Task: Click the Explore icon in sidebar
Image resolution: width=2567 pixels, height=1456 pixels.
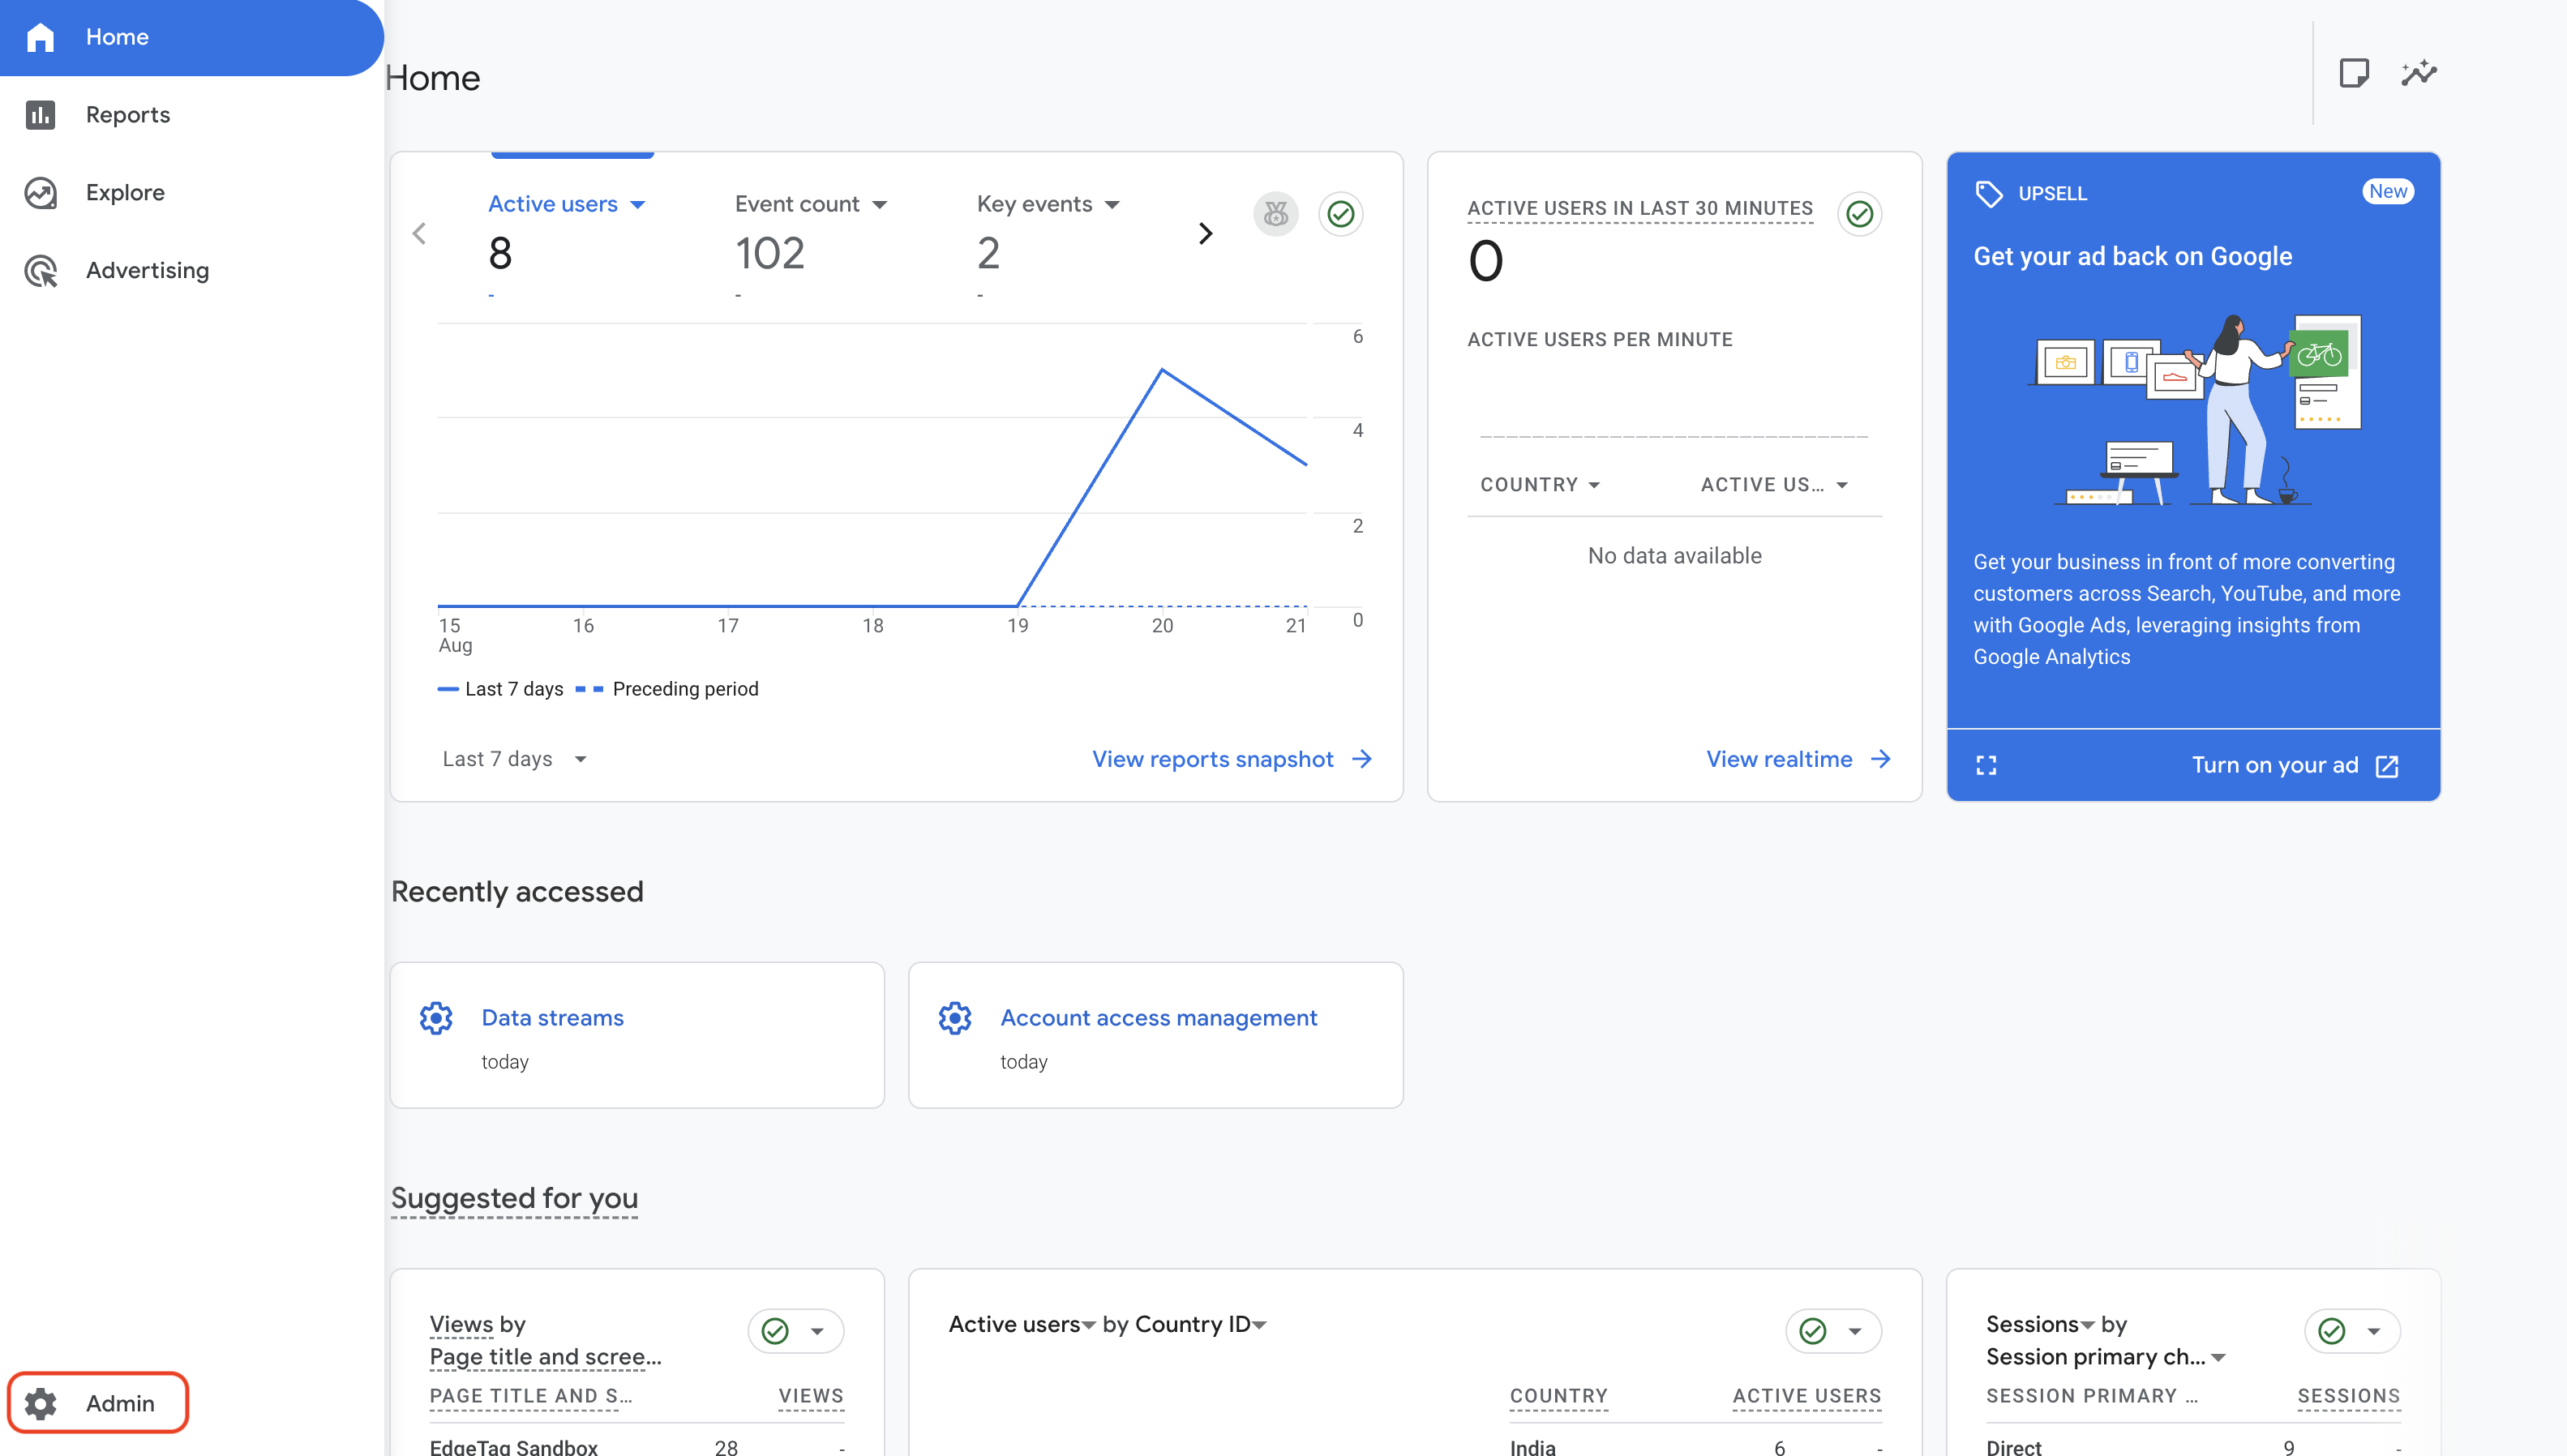Action: tap(41, 192)
